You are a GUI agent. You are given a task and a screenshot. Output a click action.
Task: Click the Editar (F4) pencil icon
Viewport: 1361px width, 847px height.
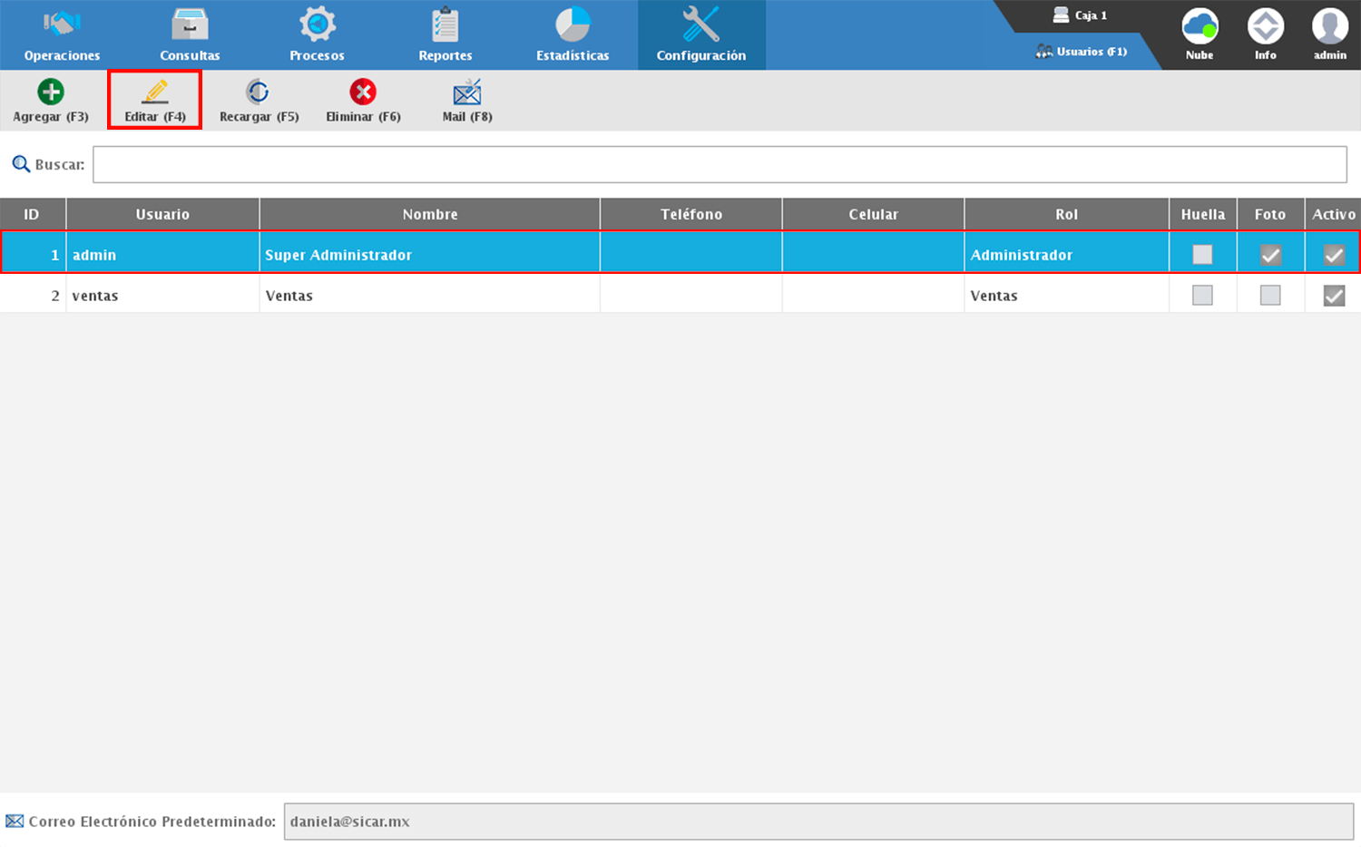[155, 92]
